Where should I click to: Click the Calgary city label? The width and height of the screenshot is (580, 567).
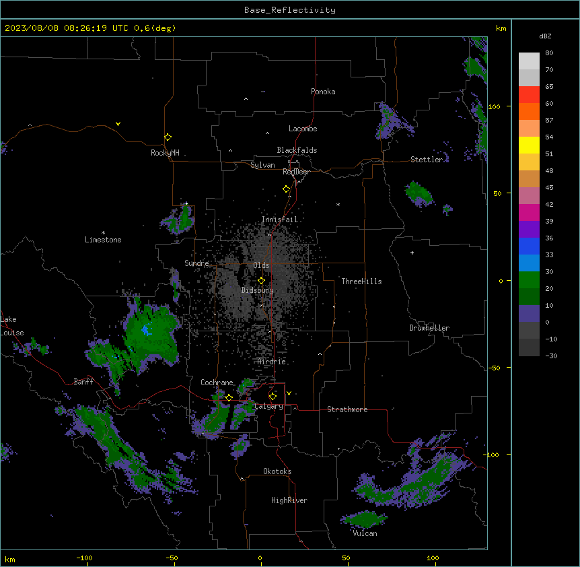click(268, 406)
